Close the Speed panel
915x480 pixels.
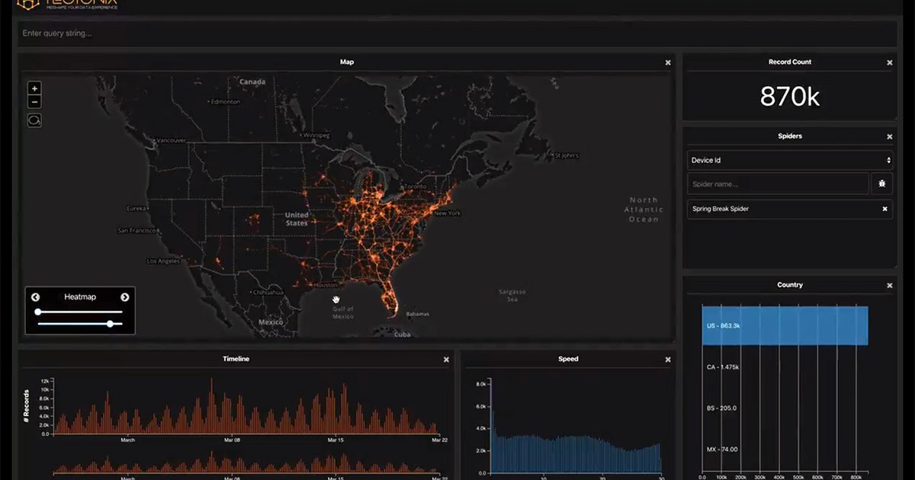tap(668, 360)
